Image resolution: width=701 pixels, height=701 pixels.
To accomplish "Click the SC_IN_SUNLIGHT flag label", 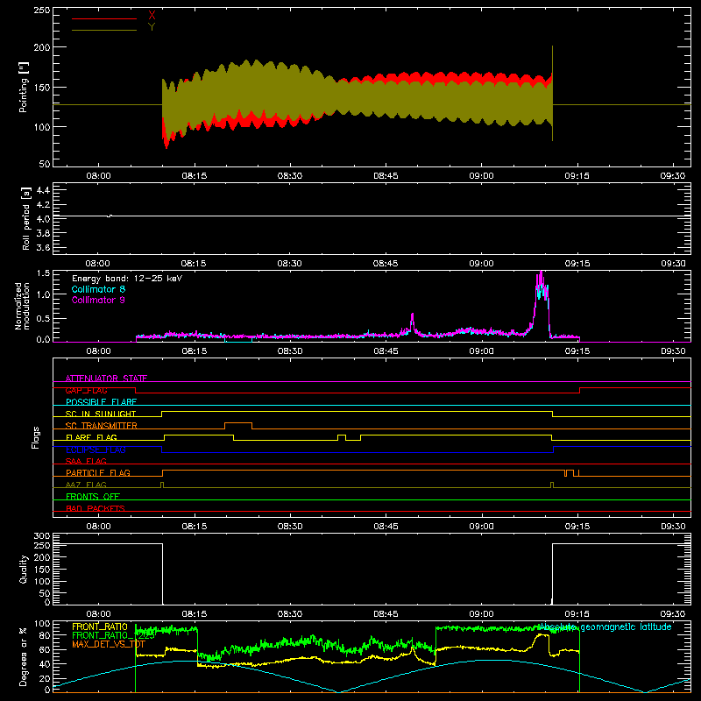I will coord(101,414).
